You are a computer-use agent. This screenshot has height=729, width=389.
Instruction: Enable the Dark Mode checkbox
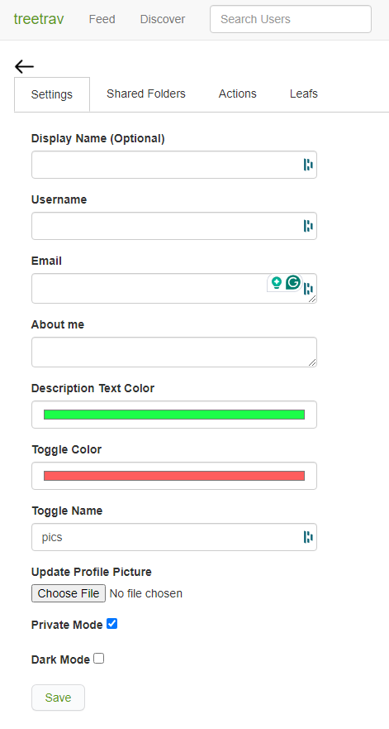(99, 659)
